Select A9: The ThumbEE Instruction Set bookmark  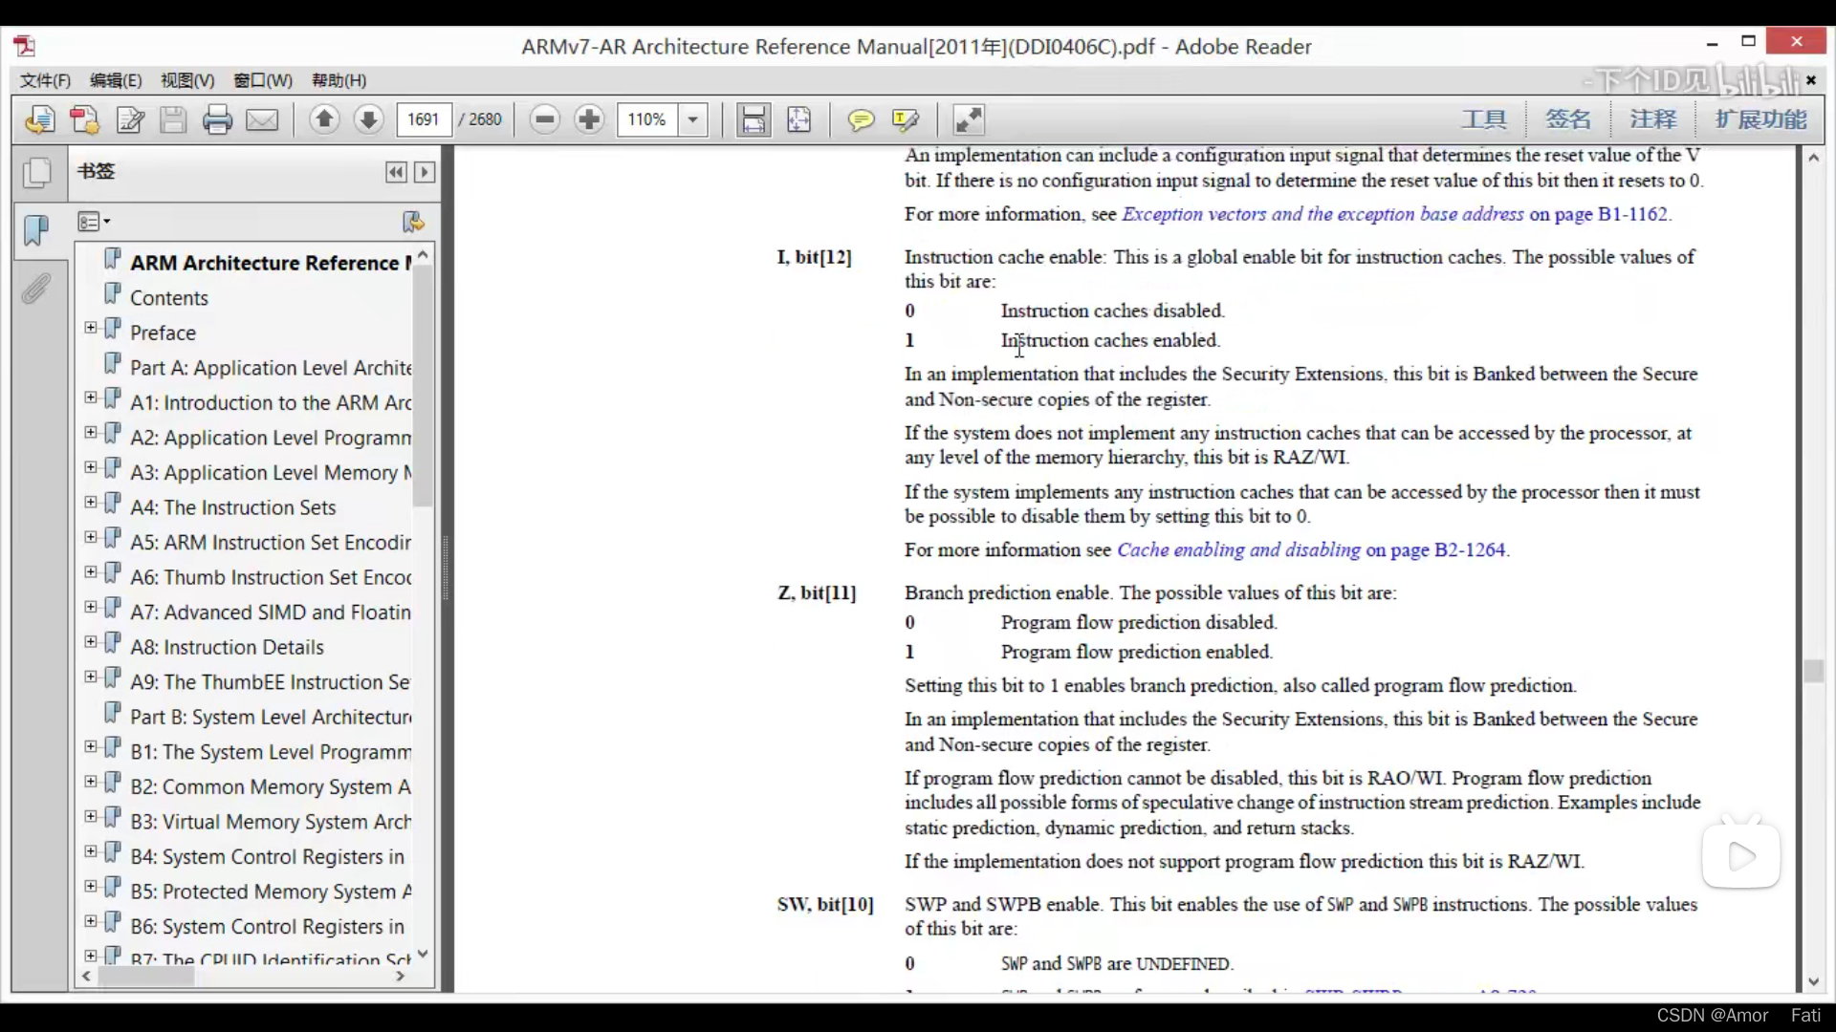pyautogui.click(x=271, y=682)
